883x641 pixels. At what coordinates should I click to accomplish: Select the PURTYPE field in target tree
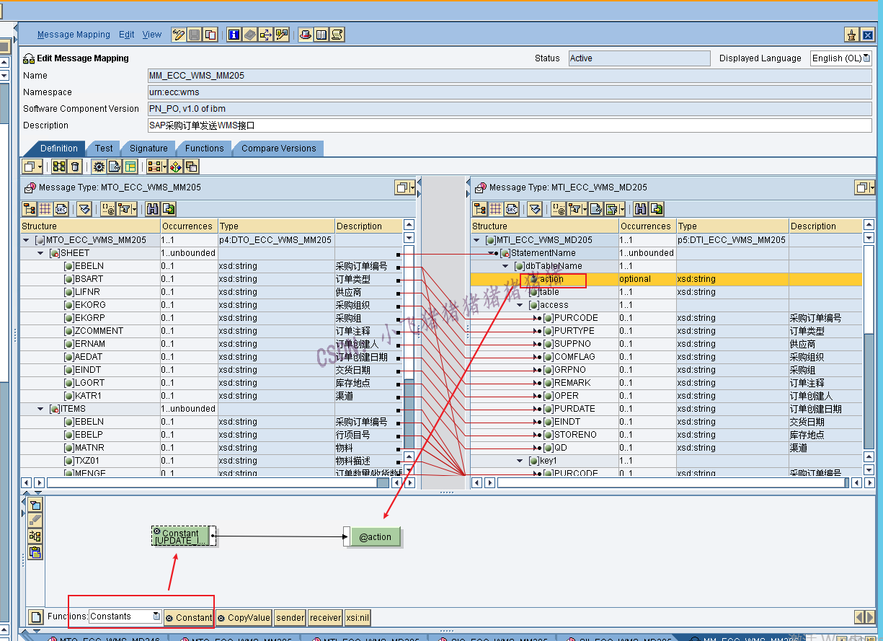[x=574, y=331]
